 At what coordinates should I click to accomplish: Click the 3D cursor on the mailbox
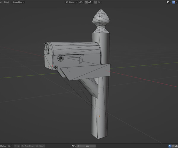pyautogui.click(x=51, y=67)
